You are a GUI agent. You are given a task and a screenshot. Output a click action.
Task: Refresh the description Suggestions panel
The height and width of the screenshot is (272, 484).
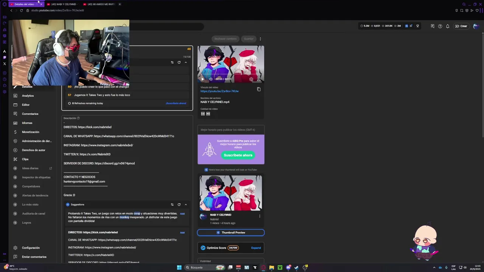point(179,205)
